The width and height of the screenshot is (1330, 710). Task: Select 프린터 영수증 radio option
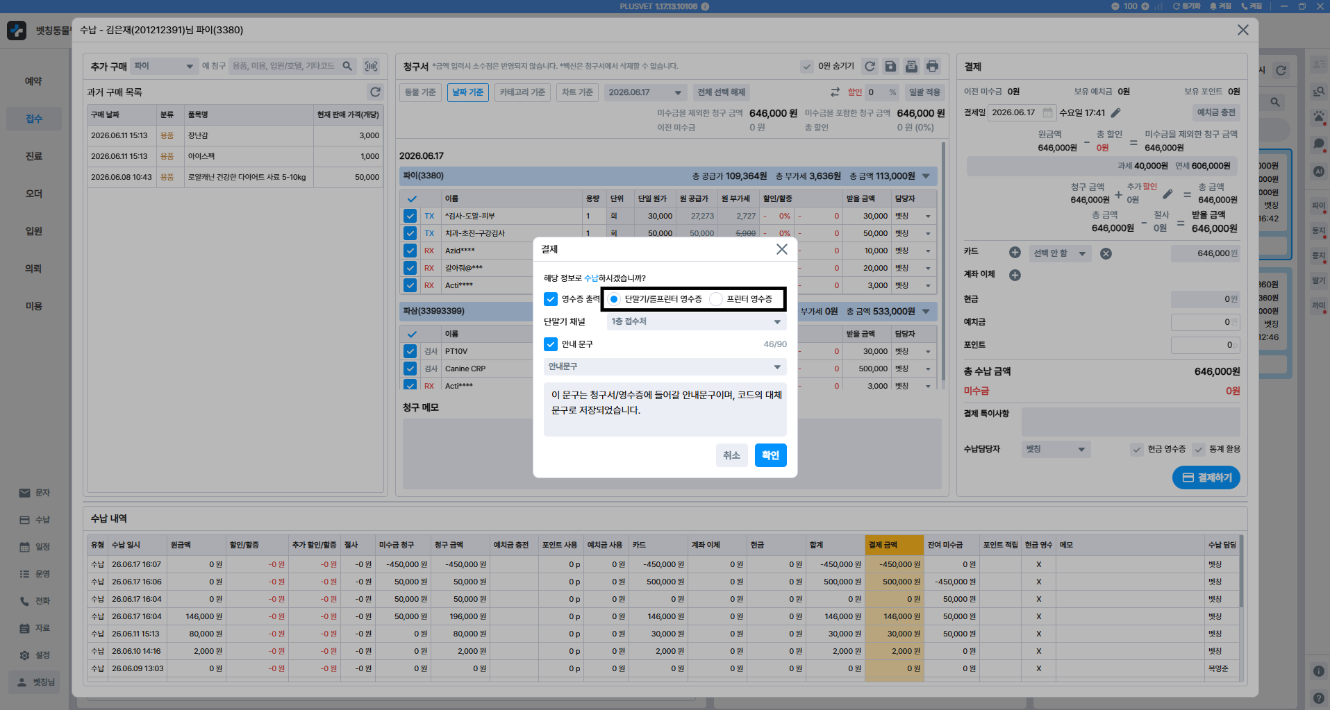[716, 299]
